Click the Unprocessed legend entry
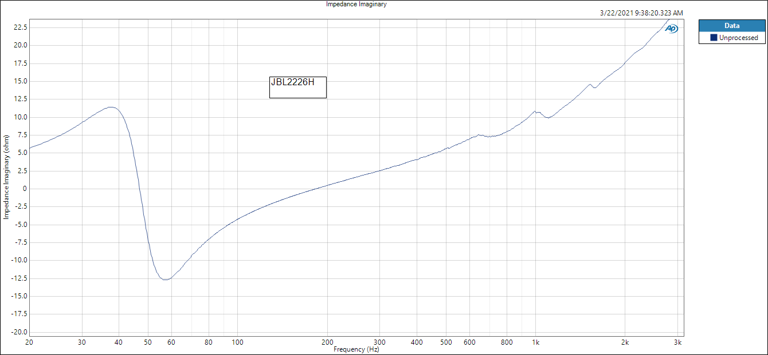The width and height of the screenshot is (768, 355). tap(732, 38)
